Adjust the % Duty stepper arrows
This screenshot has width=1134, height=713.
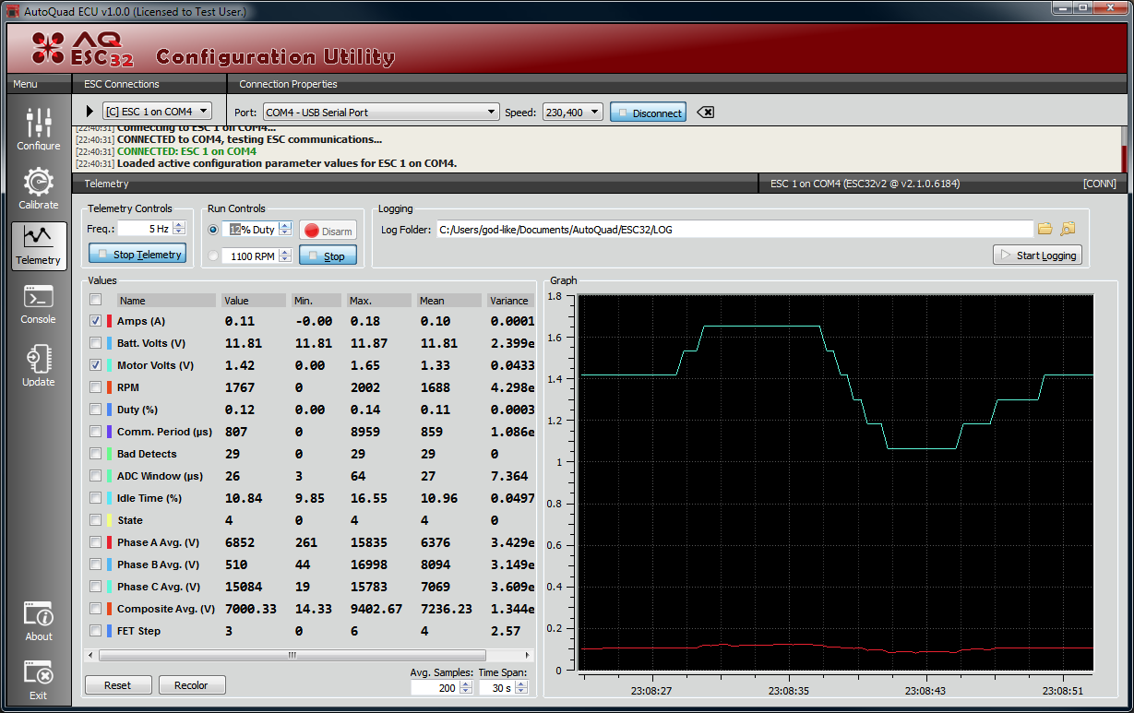[x=285, y=230]
